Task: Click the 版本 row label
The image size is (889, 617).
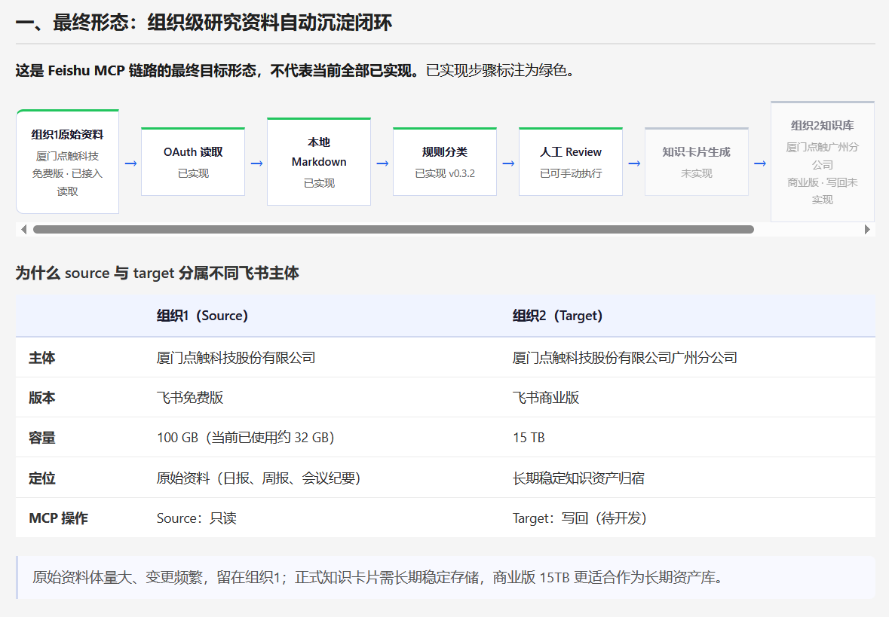Action: pyautogui.click(x=42, y=398)
